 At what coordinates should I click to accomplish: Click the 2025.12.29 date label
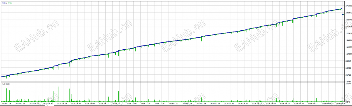click(160, 104)
